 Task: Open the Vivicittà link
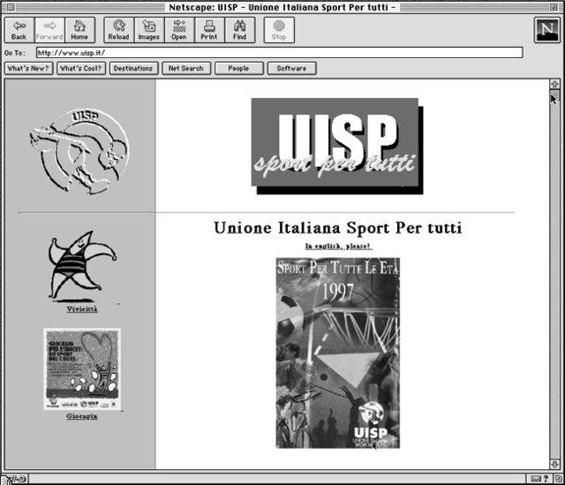(x=82, y=309)
